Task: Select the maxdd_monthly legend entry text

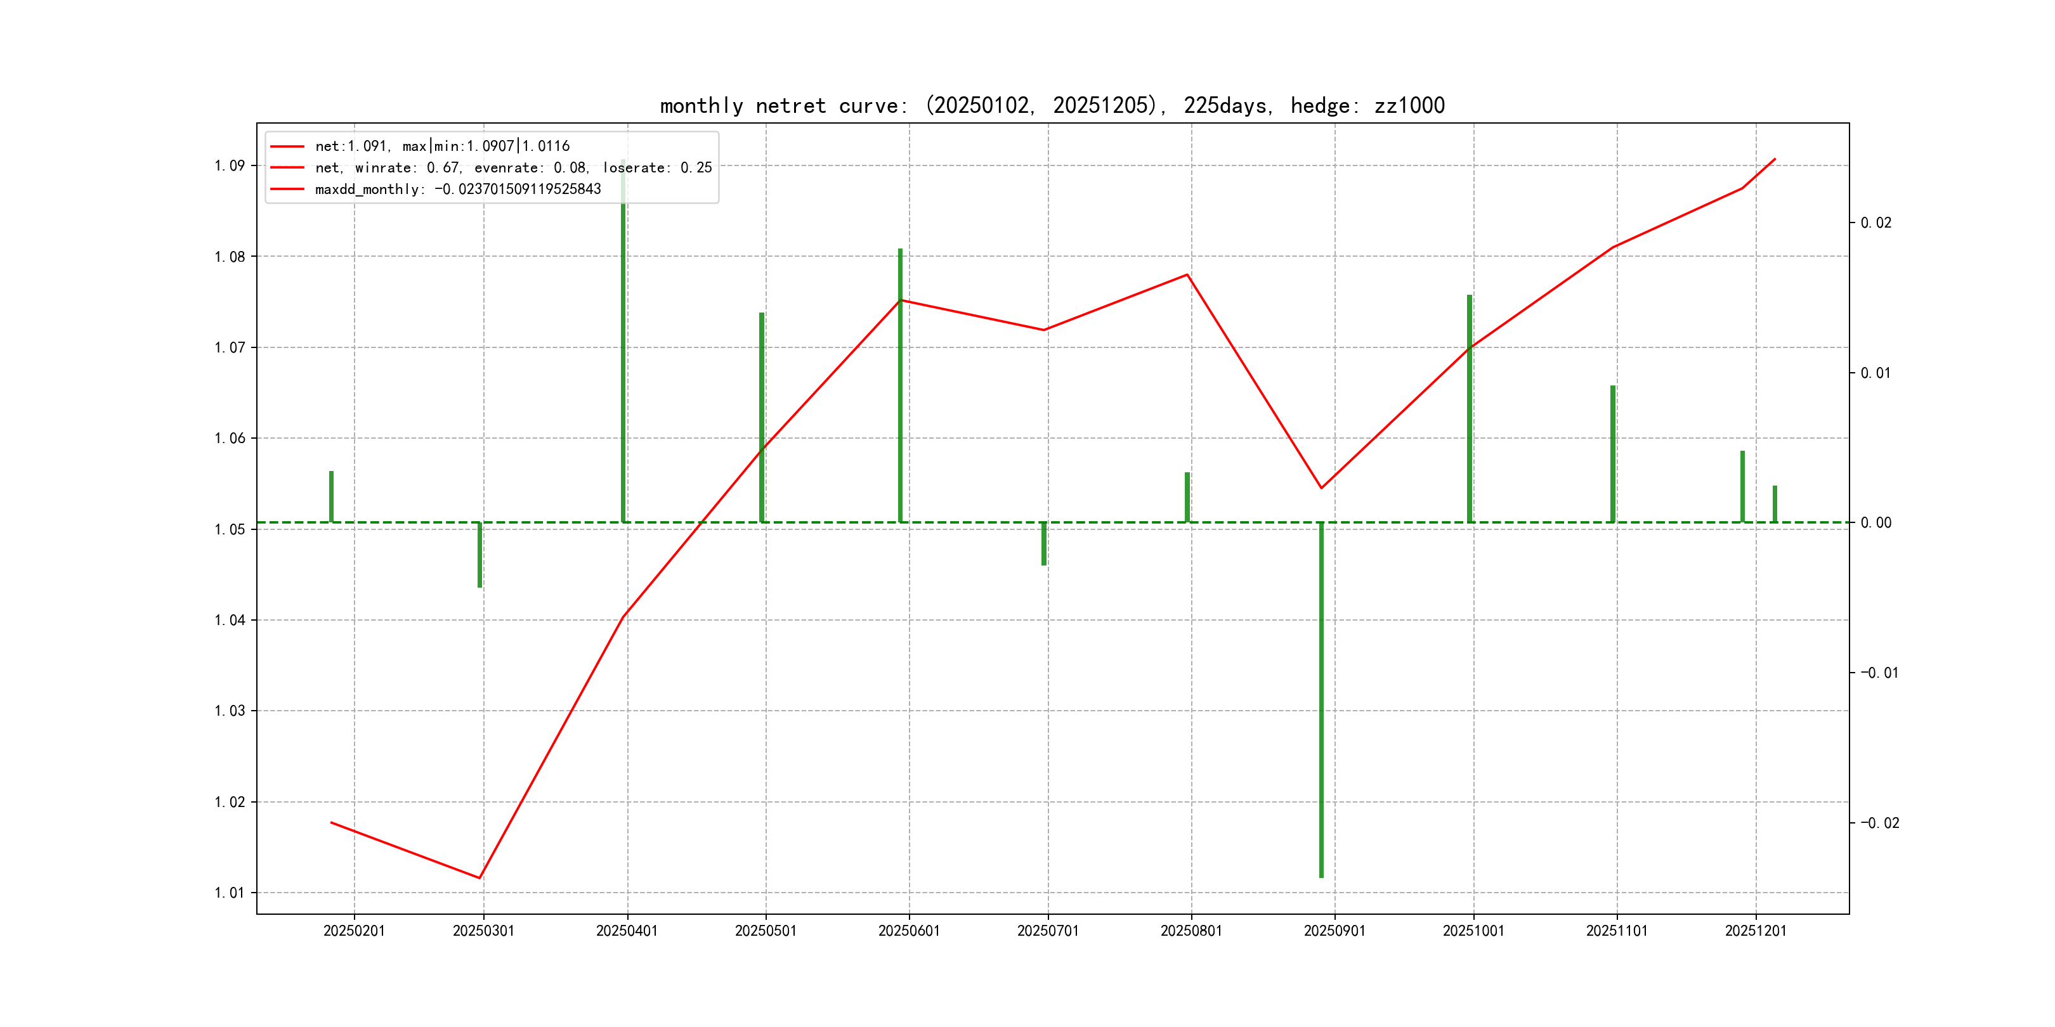Action: point(458,189)
